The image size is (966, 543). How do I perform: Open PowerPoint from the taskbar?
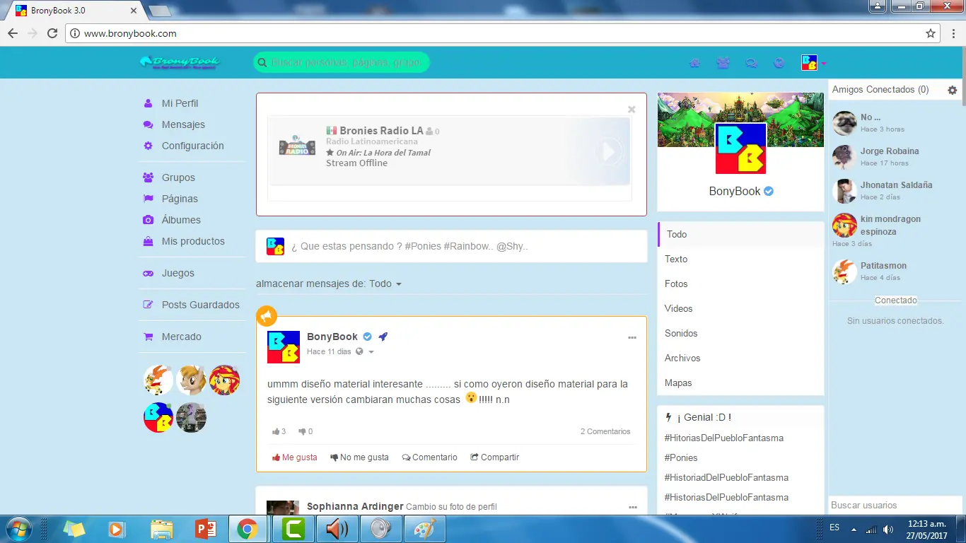pos(206,529)
